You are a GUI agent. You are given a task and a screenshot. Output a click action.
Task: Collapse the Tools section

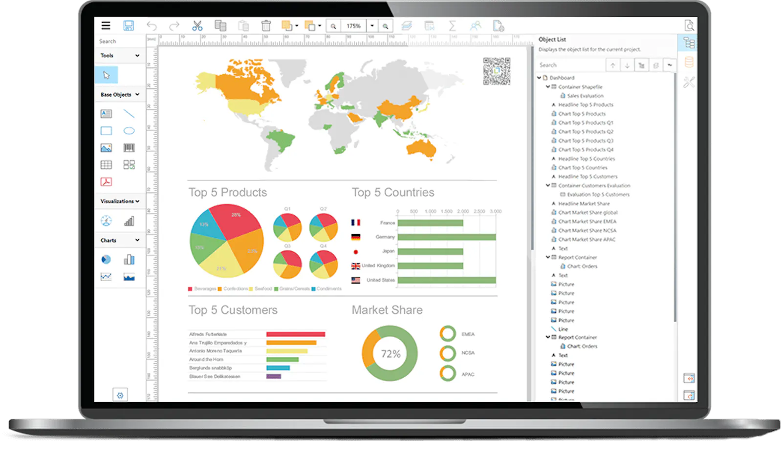(137, 56)
